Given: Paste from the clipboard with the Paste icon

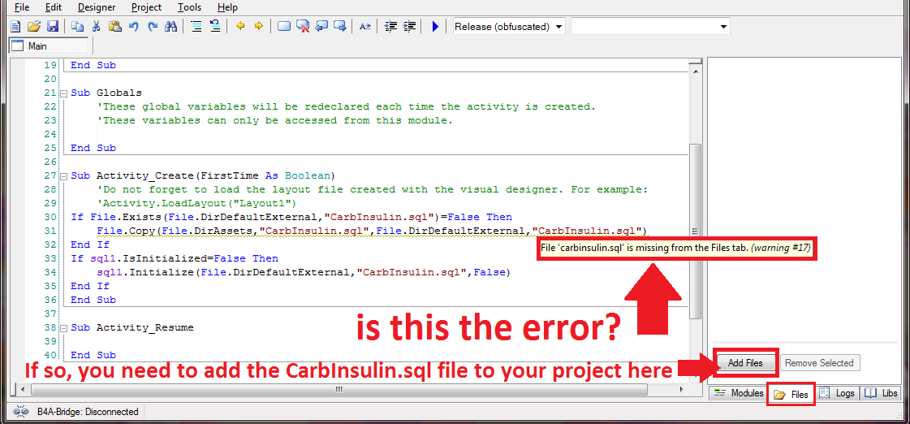Looking at the screenshot, I should [x=115, y=26].
